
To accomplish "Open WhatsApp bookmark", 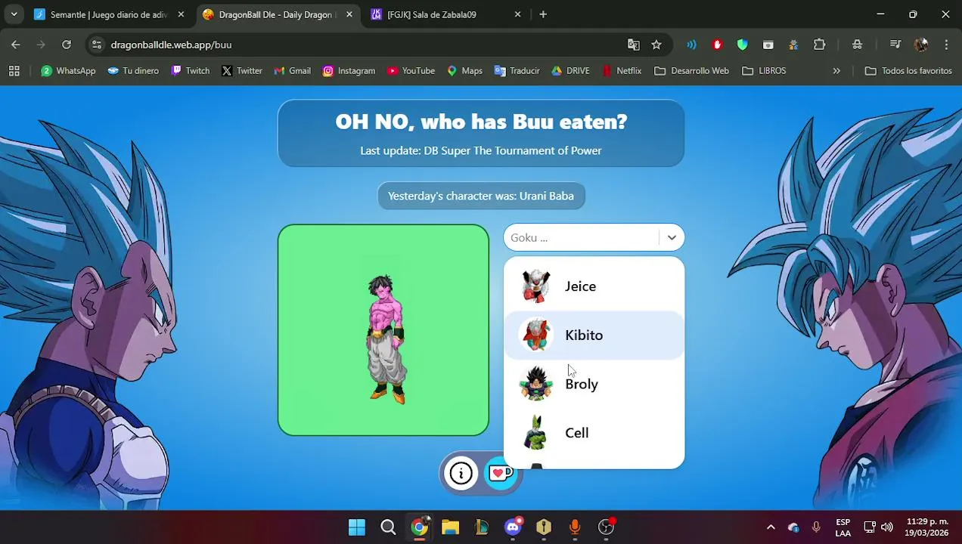I will point(68,71).
